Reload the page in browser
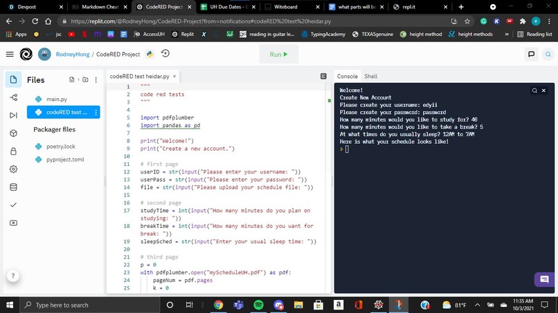 pos(35,21)
